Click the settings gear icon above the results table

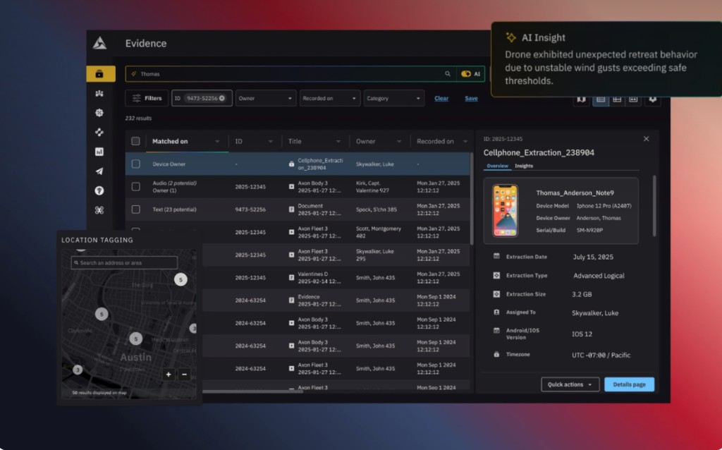tap(653, 99)
